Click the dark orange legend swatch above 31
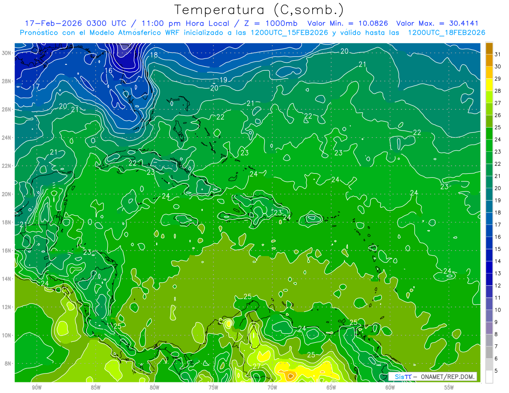This screenshot has width=509, height=393. (489, 48)
